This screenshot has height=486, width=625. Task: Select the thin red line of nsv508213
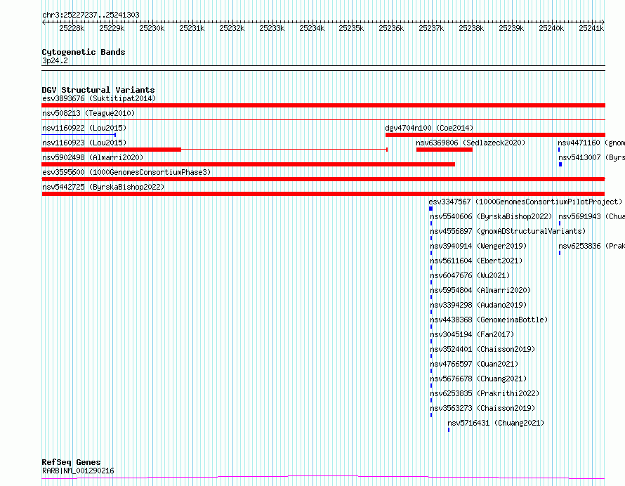click(x=323, y=119)
